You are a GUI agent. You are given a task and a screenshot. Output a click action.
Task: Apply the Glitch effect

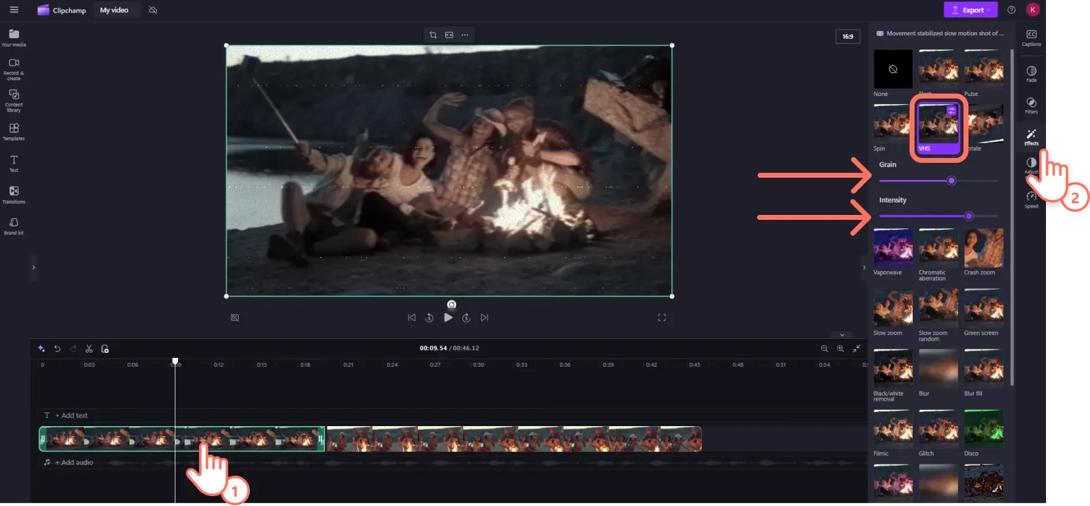coord(938,429)
